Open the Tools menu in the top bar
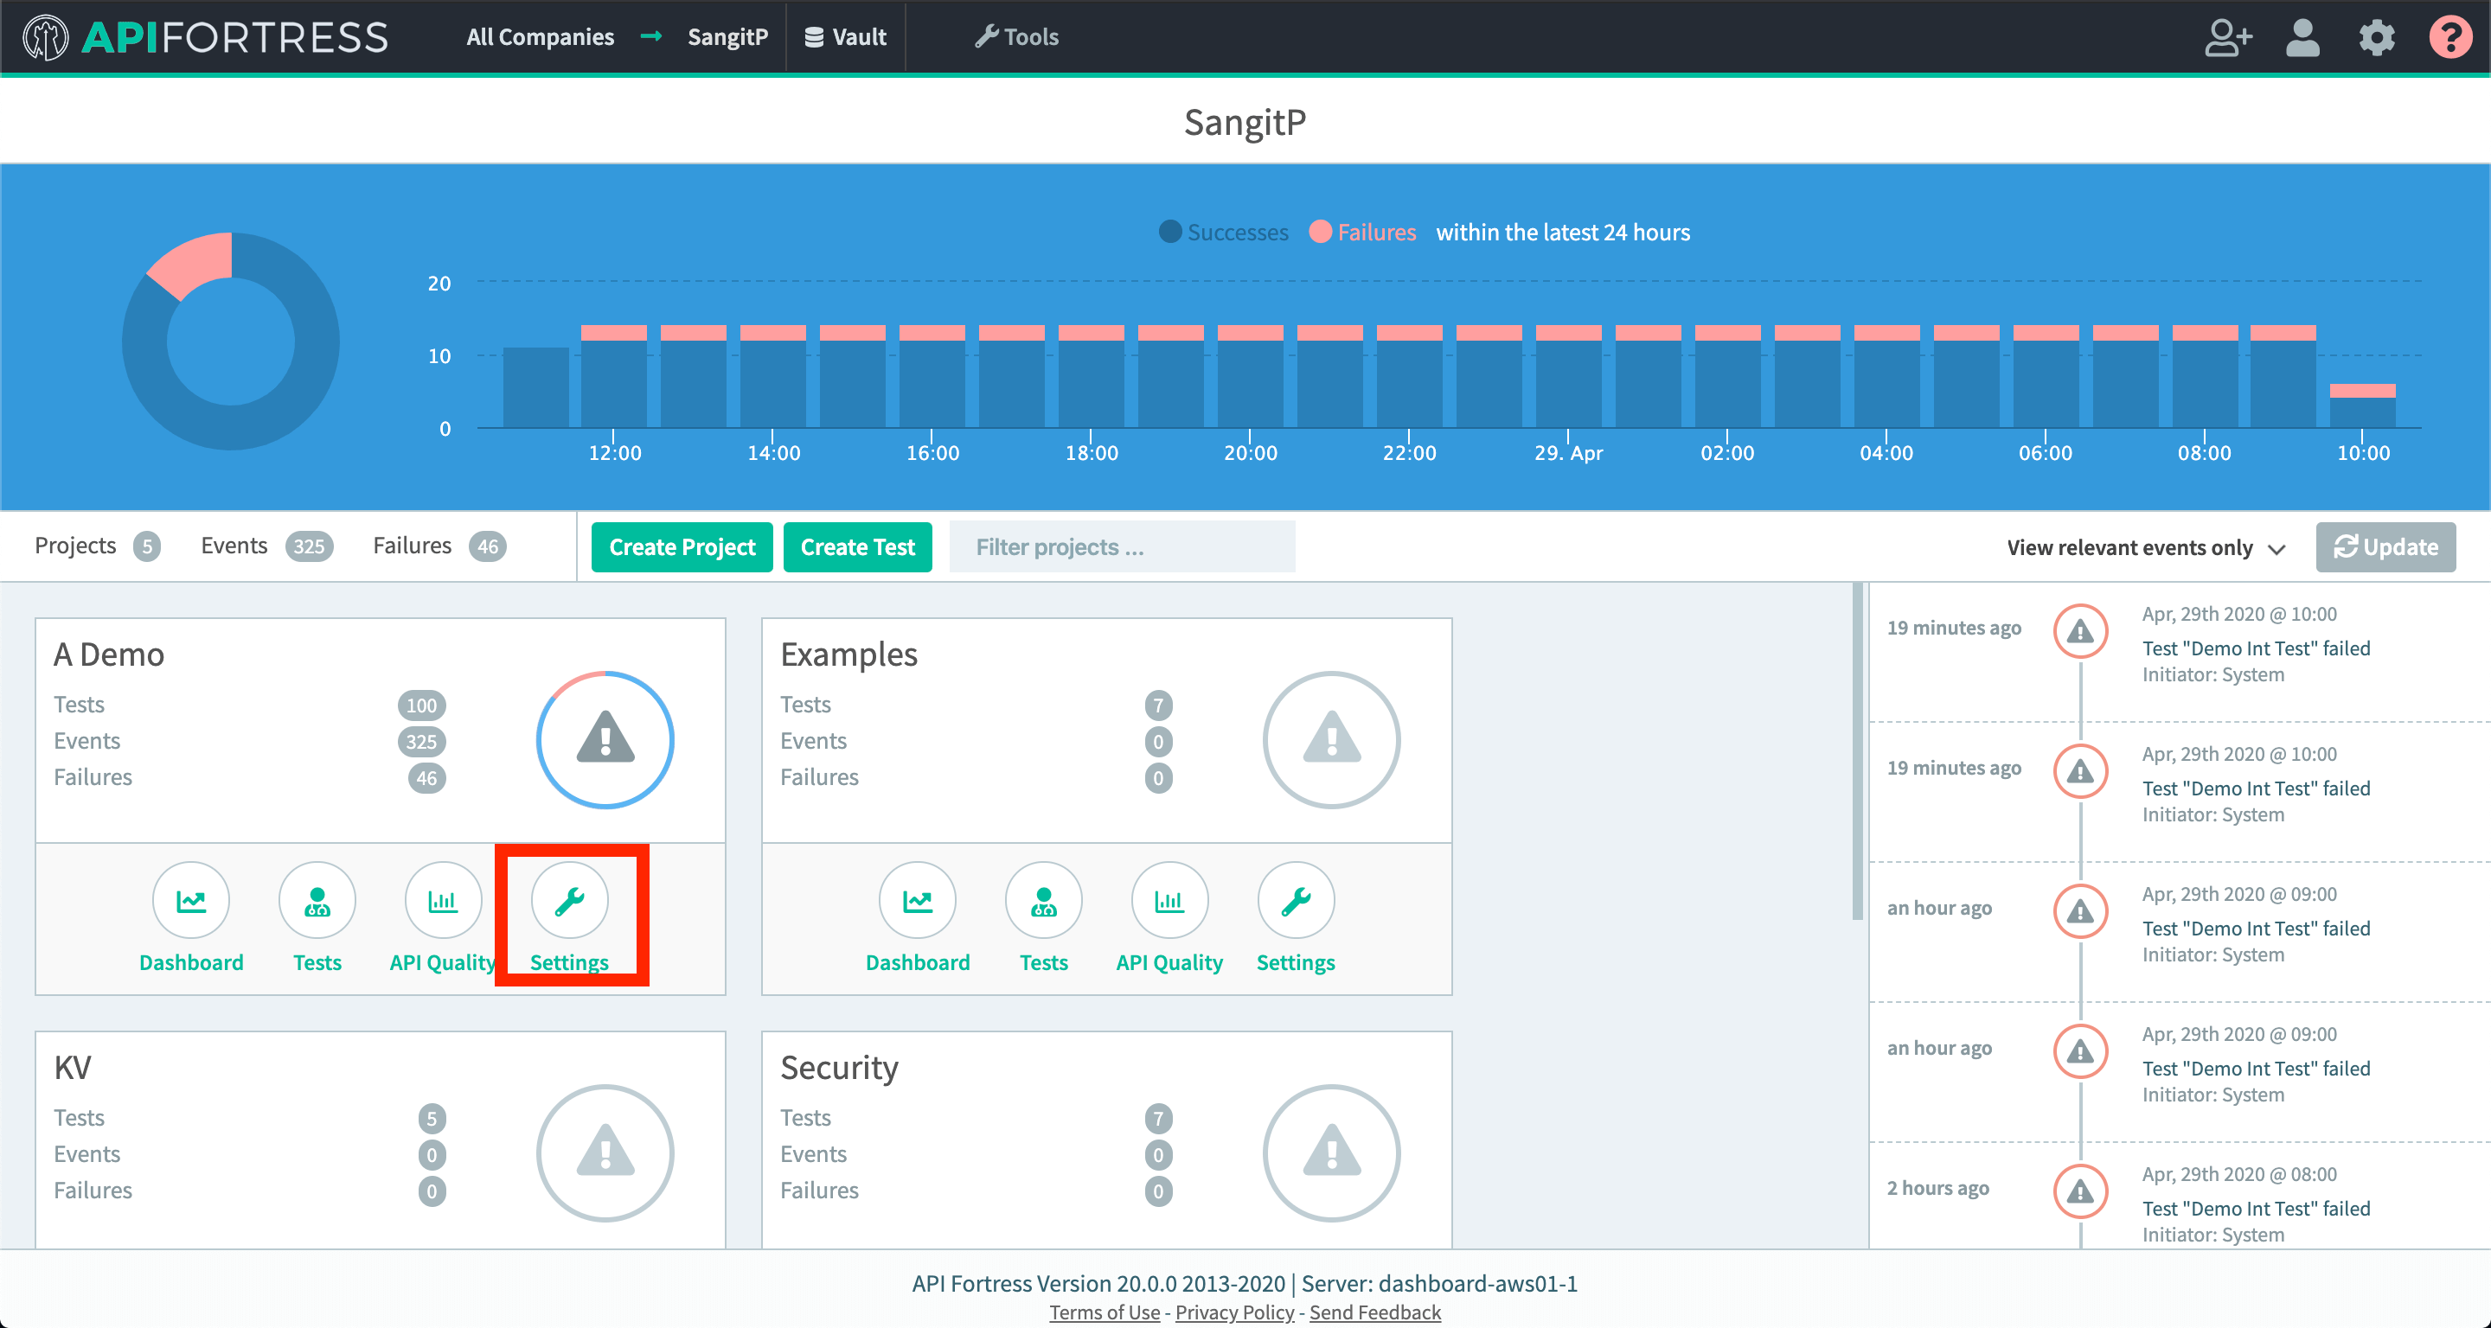This screenshot has height=1328, width=2491. 1016,38
